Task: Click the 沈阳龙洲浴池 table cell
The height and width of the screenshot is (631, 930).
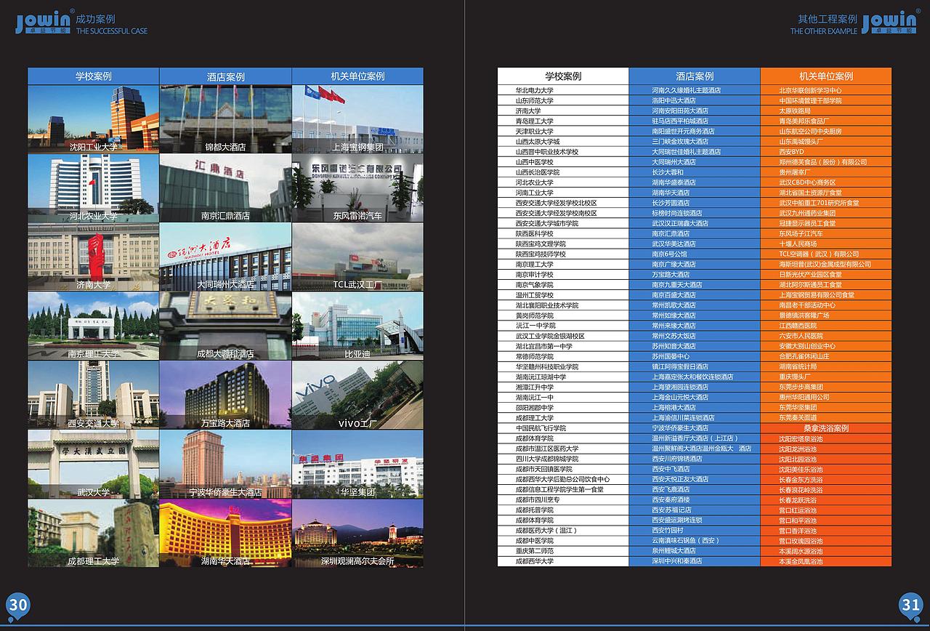Action: click(826, 449)
